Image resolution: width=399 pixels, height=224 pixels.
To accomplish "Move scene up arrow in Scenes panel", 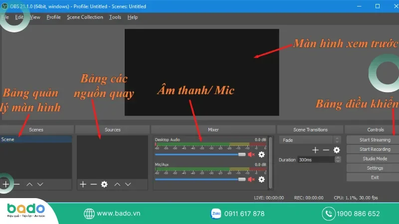I will 29,184.
